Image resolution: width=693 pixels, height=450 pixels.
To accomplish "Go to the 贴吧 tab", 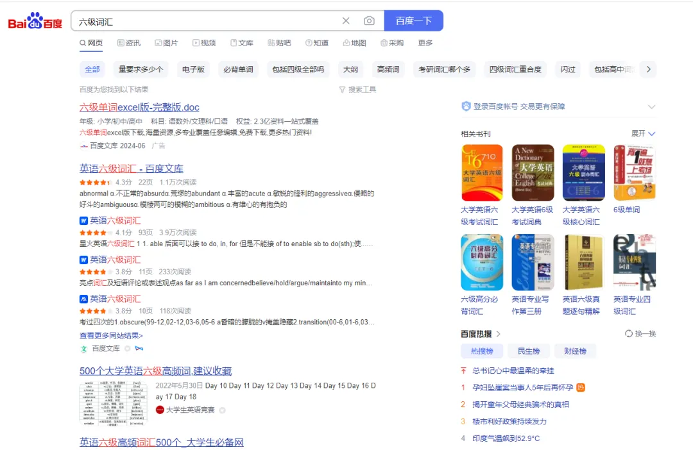I will [x=279, y=43].
